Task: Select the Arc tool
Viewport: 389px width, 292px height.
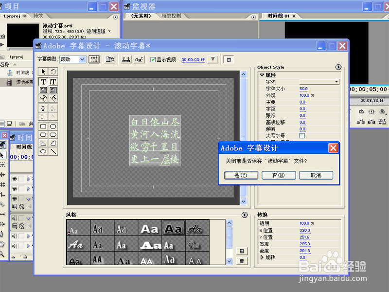Action: click(x=53, y=143)
